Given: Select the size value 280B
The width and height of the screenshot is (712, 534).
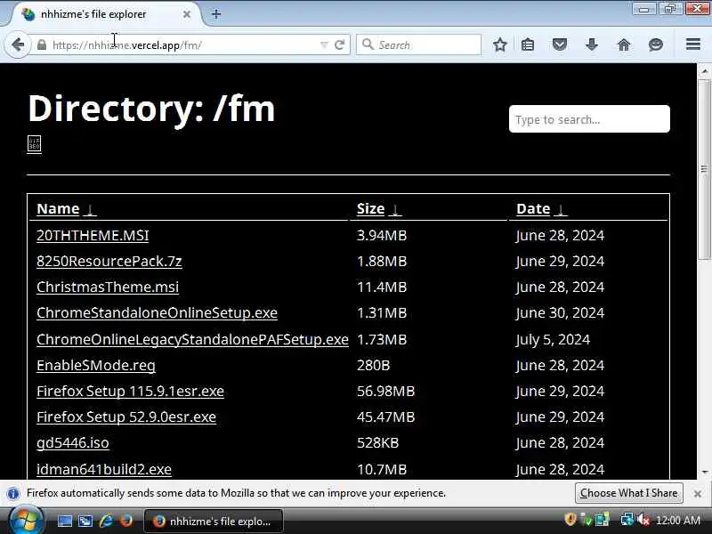Looking at the screenshot, I should [373, 365].
